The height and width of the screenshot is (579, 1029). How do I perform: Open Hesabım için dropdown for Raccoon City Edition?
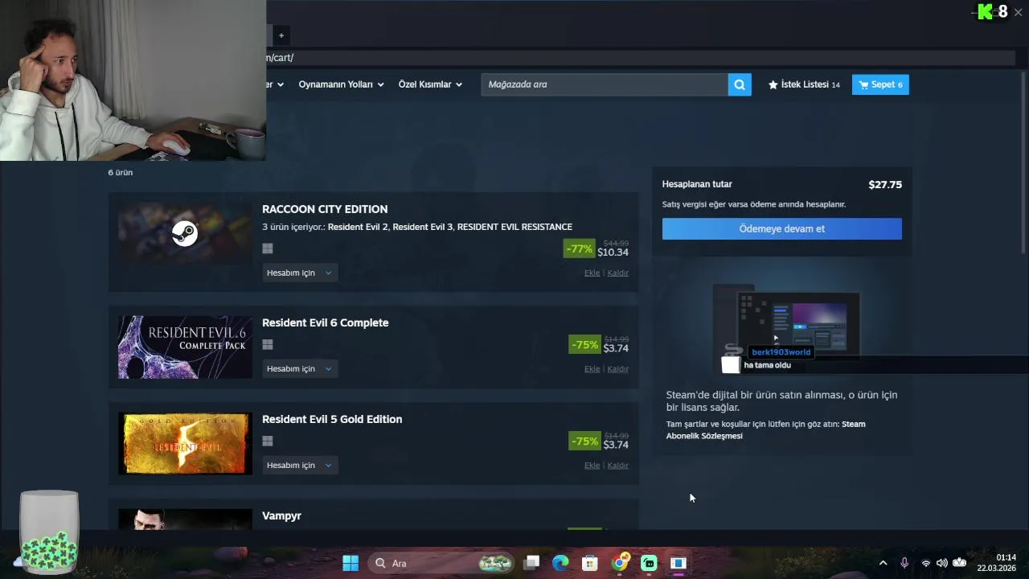300,273
